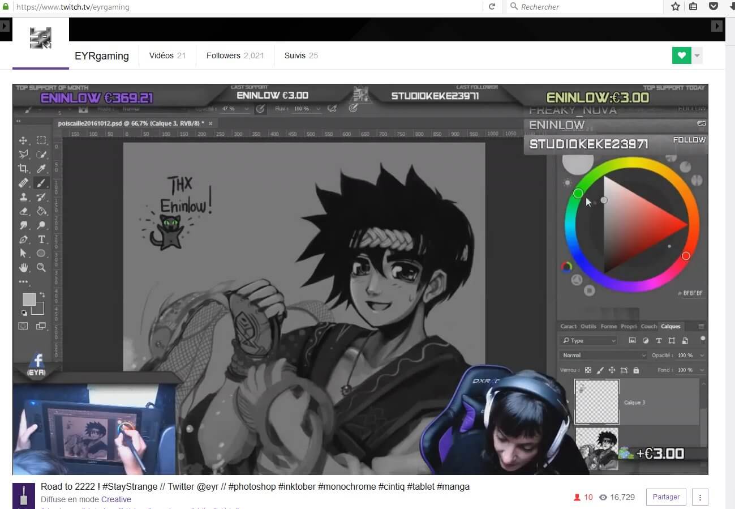Open the Followers tab on Twitch channel
Screen dimensions: 735x509
tap(235, 55)
